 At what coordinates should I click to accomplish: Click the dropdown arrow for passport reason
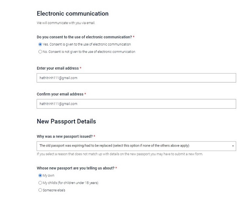tap(233, 146)
